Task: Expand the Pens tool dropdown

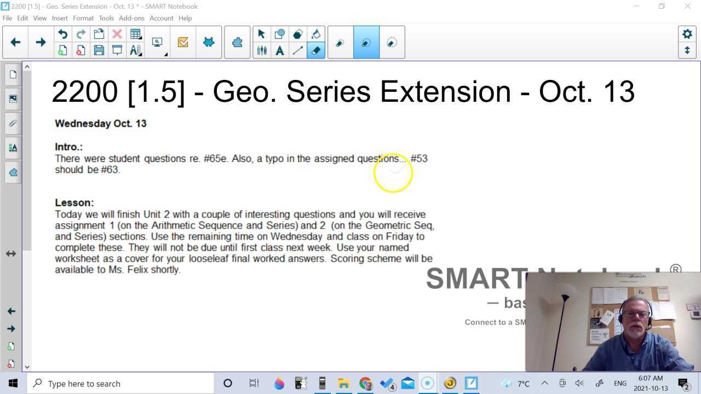Action: (x=262, y=50)
